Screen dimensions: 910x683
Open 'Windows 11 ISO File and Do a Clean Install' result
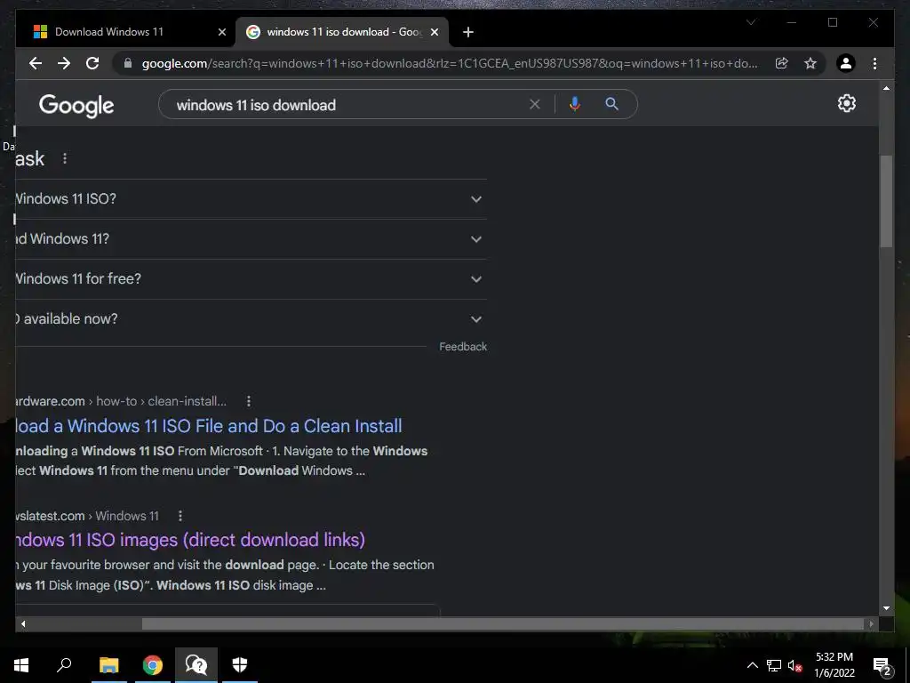pos(209,426)
